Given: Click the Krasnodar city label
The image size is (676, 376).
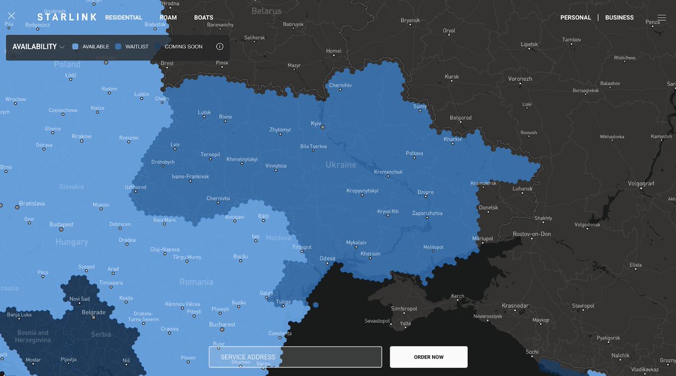Looking at the screenshot, I should 515,305.
